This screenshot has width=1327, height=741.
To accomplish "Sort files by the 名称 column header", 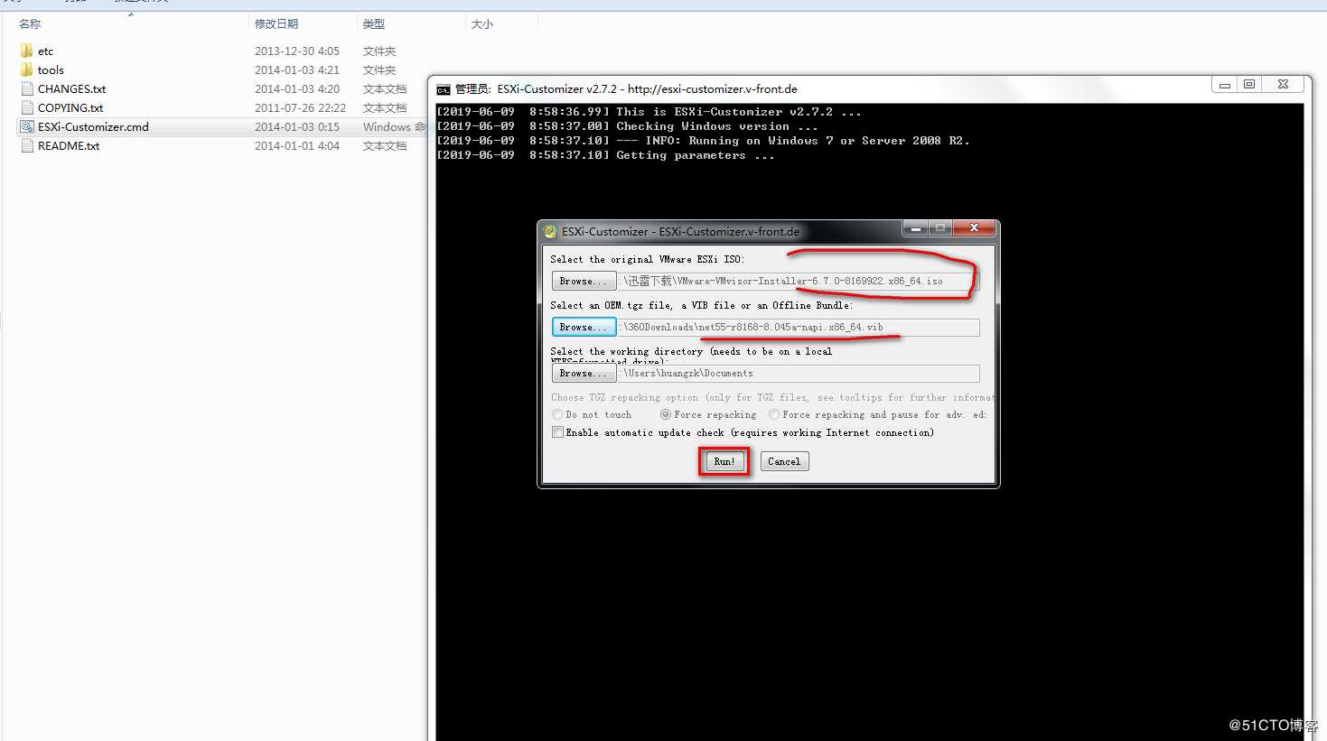I will click(30, 23).
